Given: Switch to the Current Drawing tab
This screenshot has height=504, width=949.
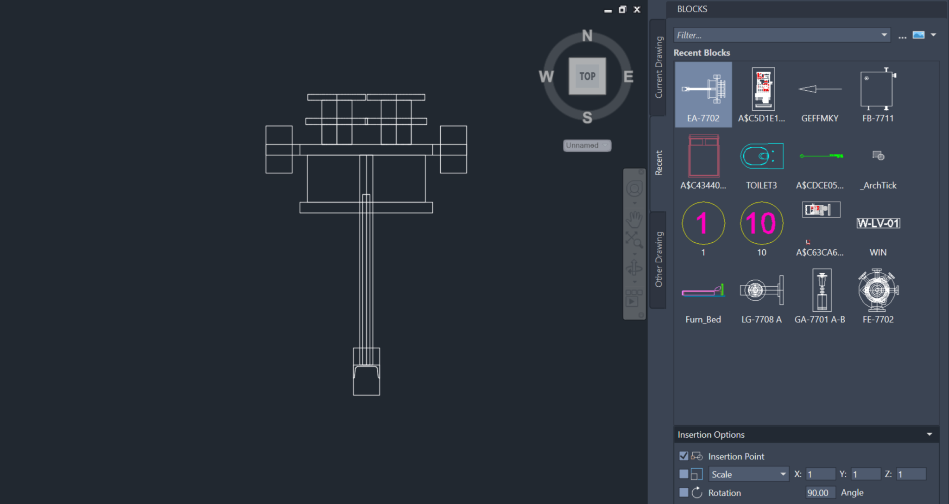Looking at the screenshot, I should [658, 68].
